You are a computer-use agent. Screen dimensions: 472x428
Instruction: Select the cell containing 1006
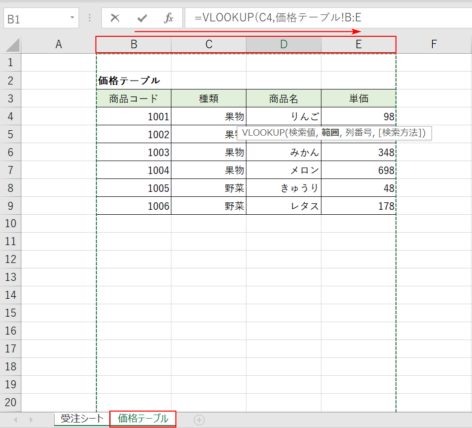pos(134,206)
